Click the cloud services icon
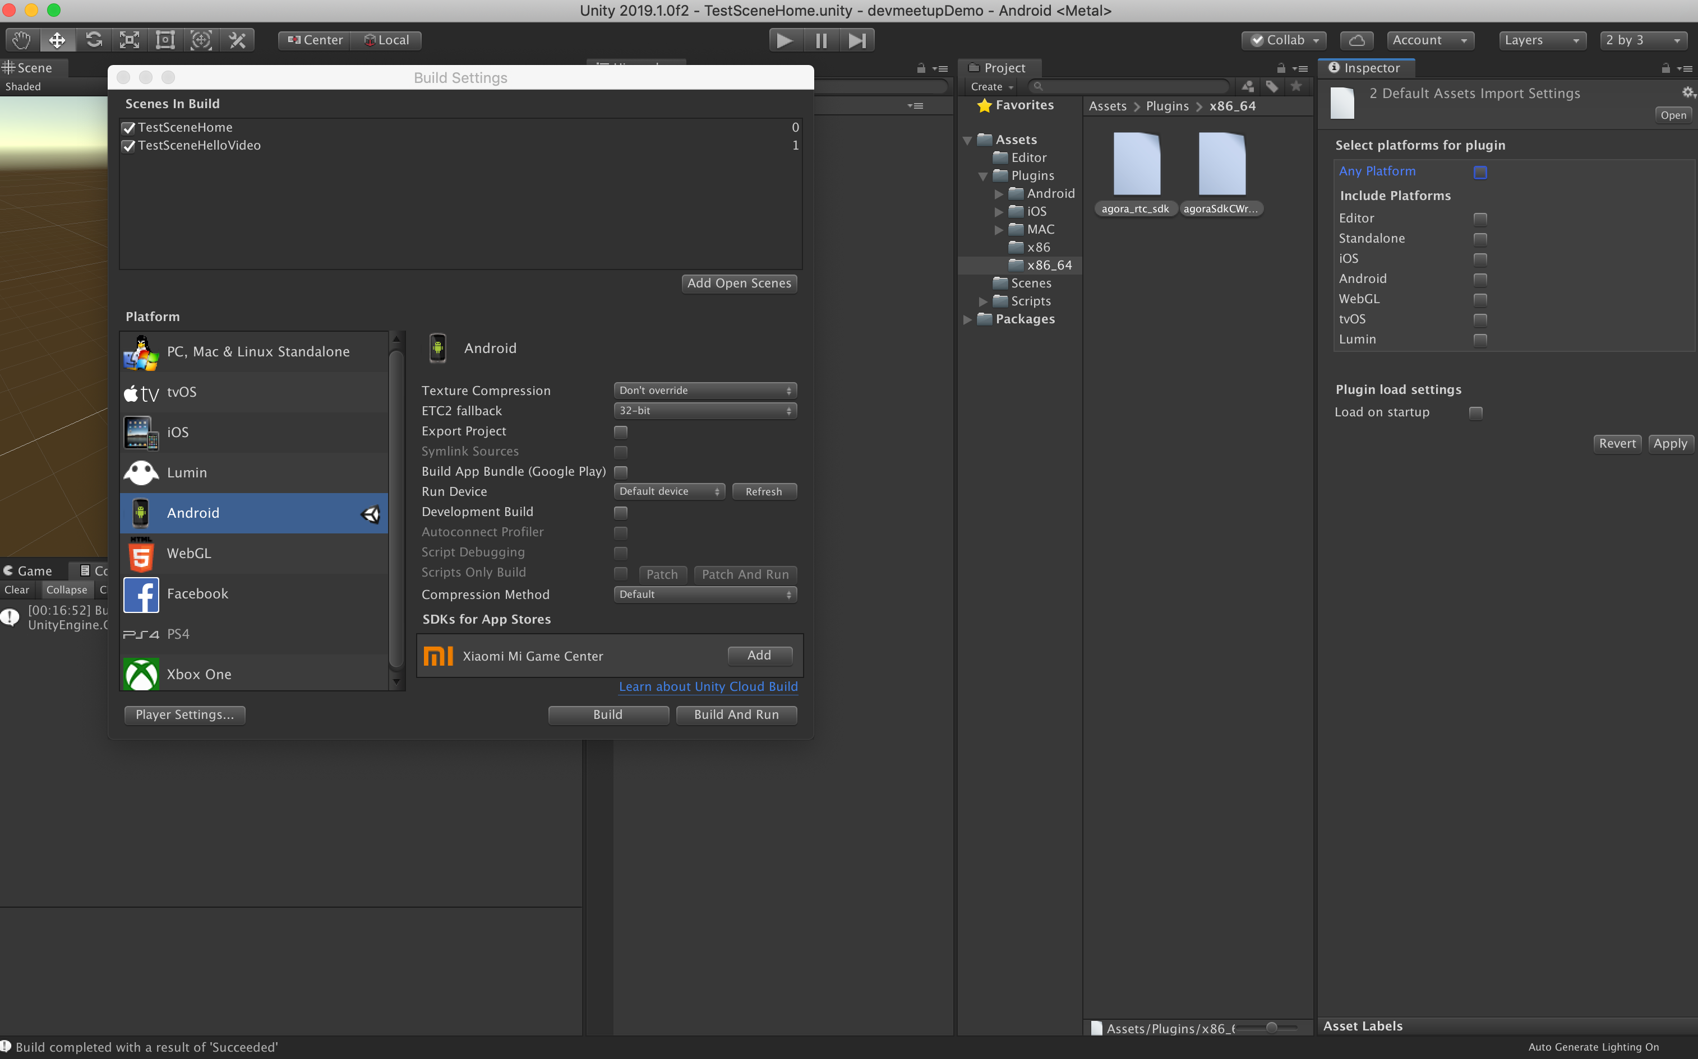Image resolution: width=1698 pixels, height=1059 pixels. pos(1356,40)
